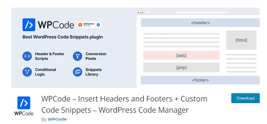The width and height of the screenshot is (267, 124).
Task: Click the [ads] placeholder block
Action: coord(181,55)
